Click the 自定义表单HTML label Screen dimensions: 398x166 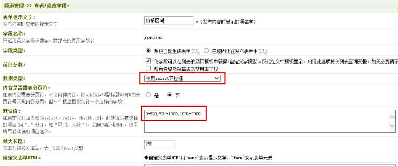[x=22, y=158]
